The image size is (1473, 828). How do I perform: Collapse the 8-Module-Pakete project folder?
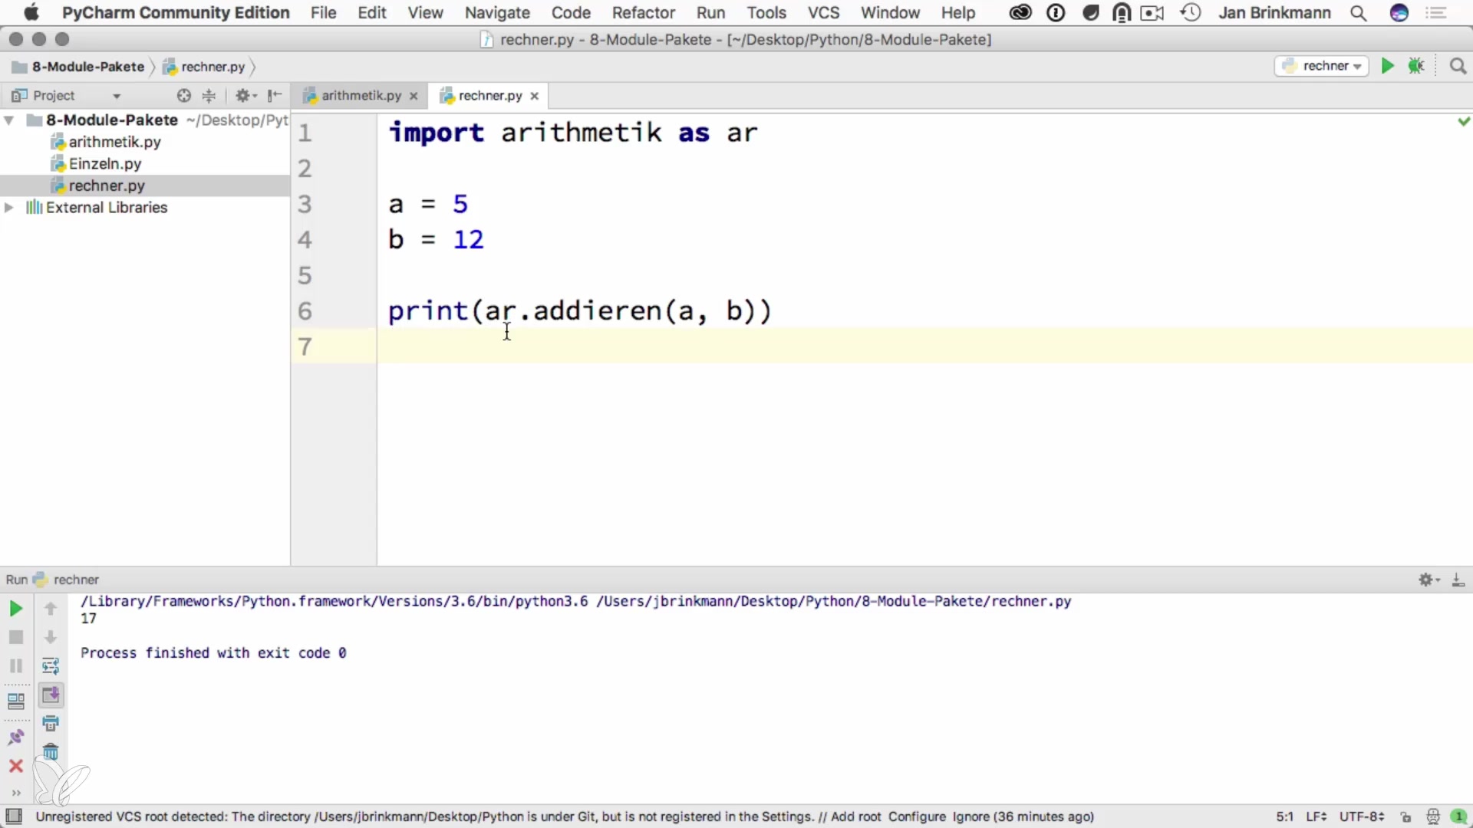coord(9,120)
